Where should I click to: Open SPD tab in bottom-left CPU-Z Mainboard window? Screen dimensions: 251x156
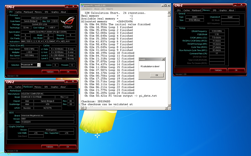click(46, 87)
